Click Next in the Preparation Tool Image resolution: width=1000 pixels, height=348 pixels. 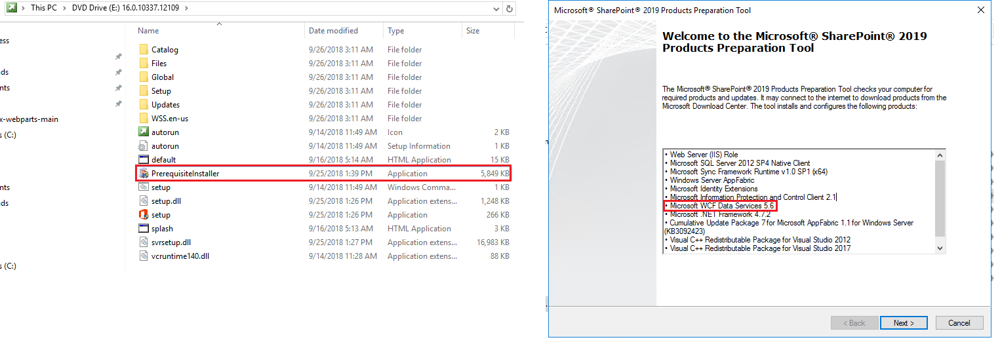point(904,323)
